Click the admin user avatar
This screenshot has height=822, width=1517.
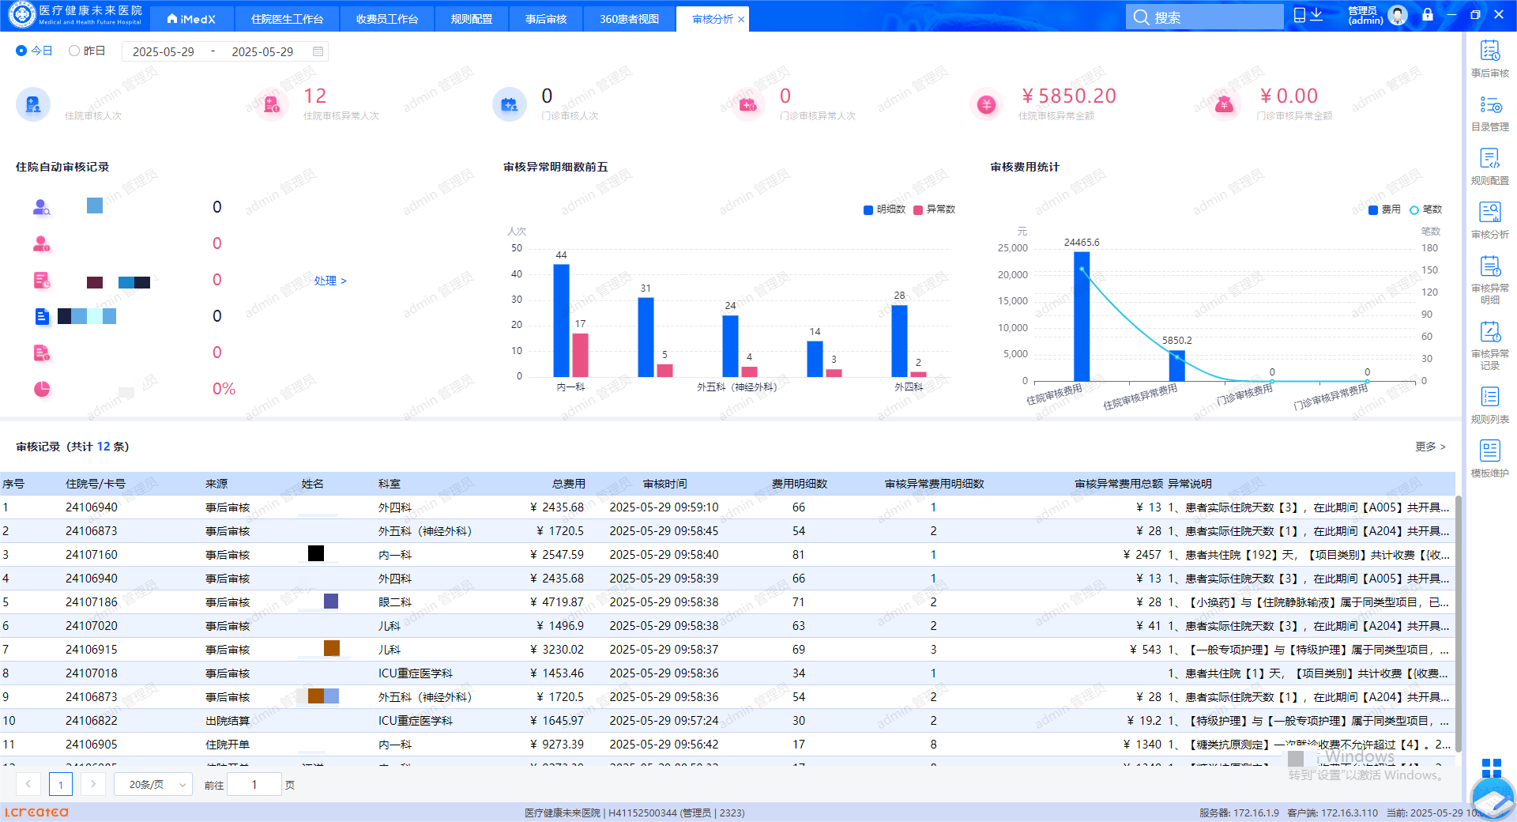coord(1398,15)
